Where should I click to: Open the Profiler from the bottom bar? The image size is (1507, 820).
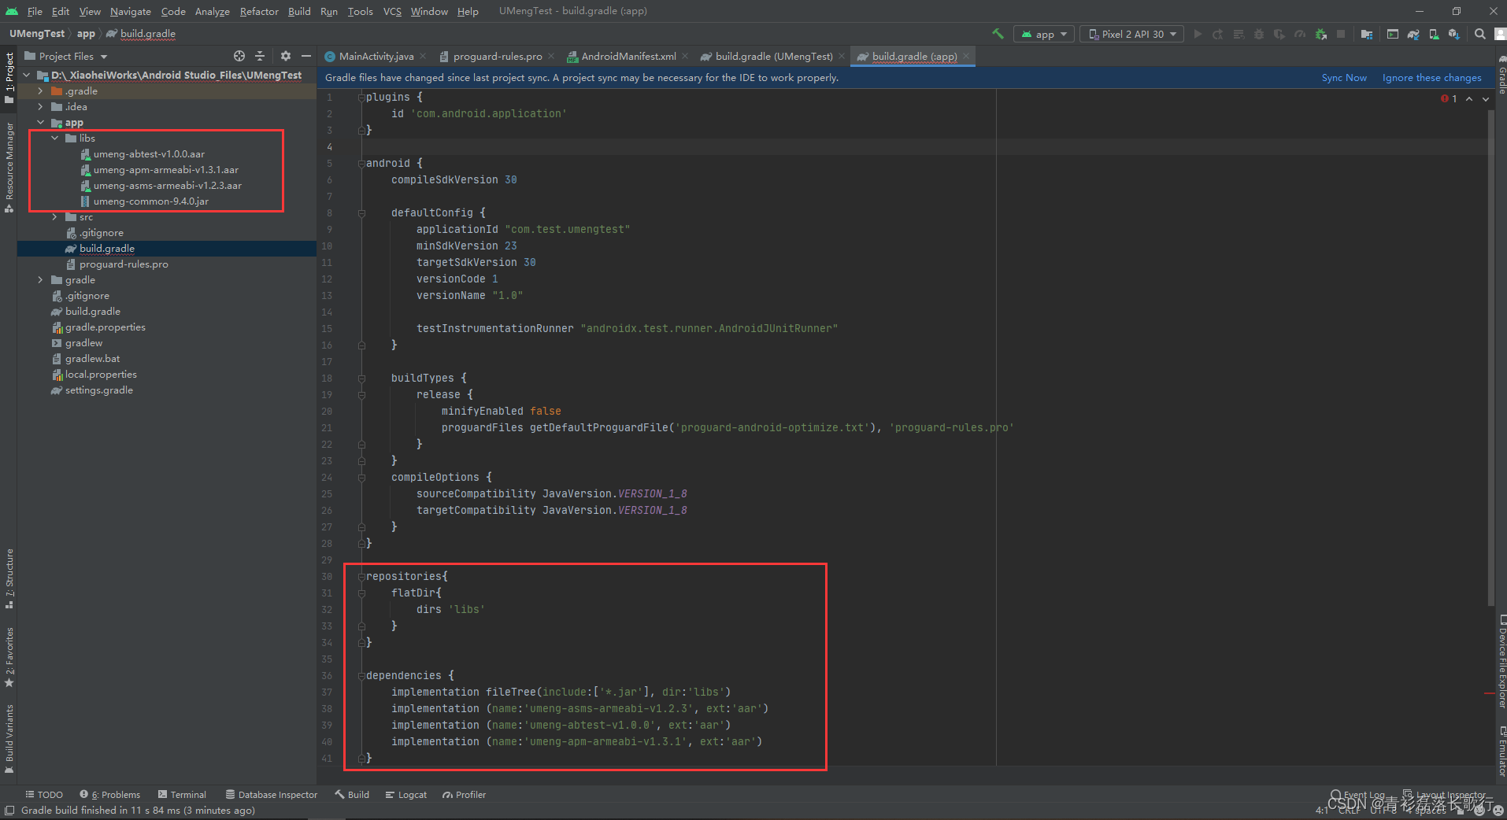click(x=464, y=794)
